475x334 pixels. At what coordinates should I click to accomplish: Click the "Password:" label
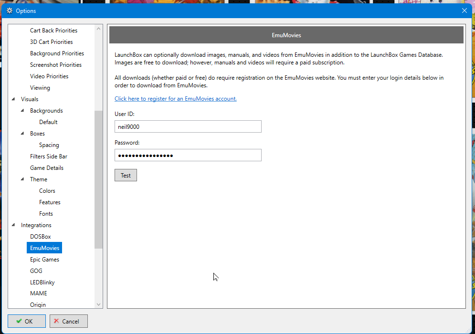coord(127,143)
